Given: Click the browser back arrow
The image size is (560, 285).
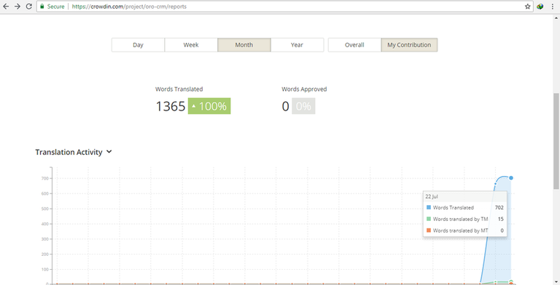Looking at the screenshot, I should [6, 7].
